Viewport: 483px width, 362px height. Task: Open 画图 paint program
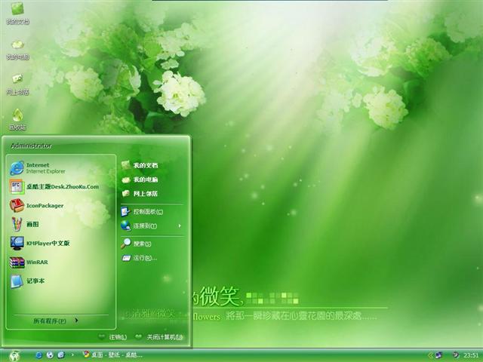[x=60, y=225]
